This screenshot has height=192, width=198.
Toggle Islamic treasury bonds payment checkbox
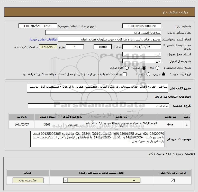(x=125, y=74)
